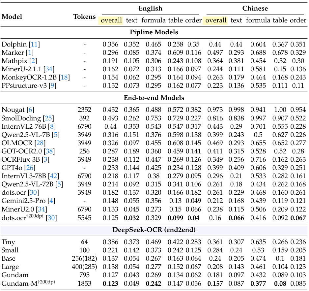
Task: Click the DeepSeek-OCR (end2end) section header
Action: [154, 229]
